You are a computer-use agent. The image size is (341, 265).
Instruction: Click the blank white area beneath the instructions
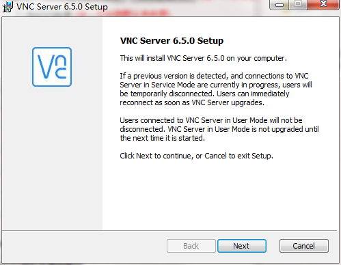click(220, 196)
